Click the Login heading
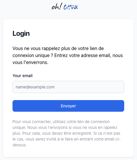This screenshot has width=137, height=160. click(x=21, y=33)
